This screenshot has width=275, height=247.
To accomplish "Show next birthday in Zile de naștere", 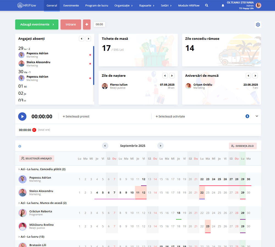I will 172,75.
